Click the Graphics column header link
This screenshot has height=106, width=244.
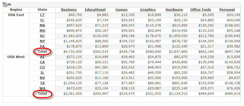coord(148,10)
